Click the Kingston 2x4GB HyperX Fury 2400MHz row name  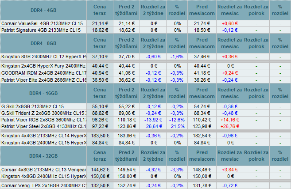point(43,66)
